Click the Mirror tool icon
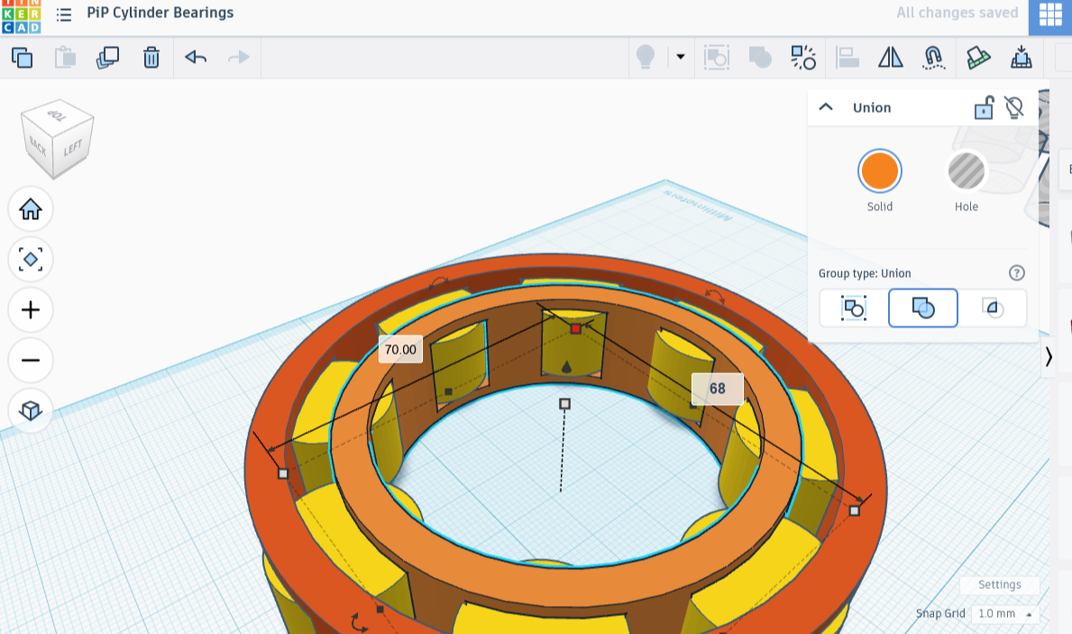1072x634 pixels. tap(890, 58)
